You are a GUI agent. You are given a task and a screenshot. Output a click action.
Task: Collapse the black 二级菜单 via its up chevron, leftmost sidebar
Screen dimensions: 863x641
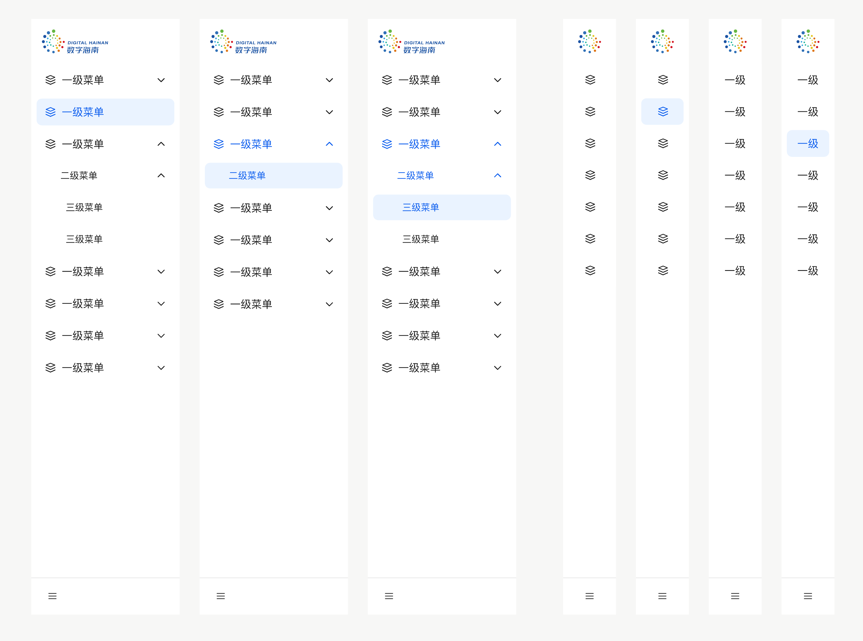(x=161, y=175)
